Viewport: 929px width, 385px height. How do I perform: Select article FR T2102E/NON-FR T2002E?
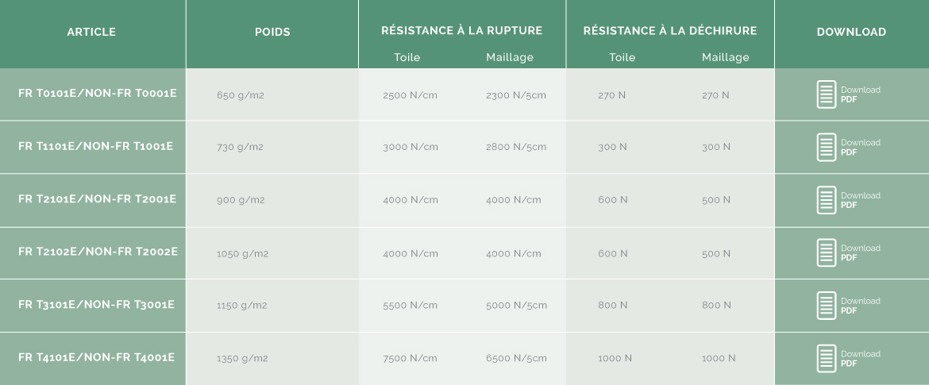98,251
